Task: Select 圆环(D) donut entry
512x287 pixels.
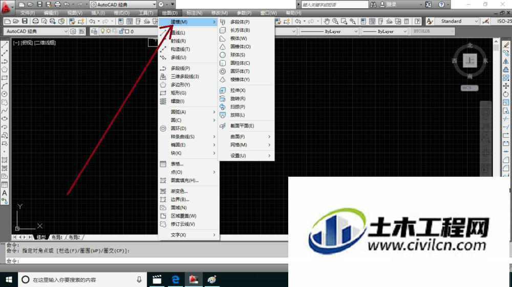Action: click(188, 128)
